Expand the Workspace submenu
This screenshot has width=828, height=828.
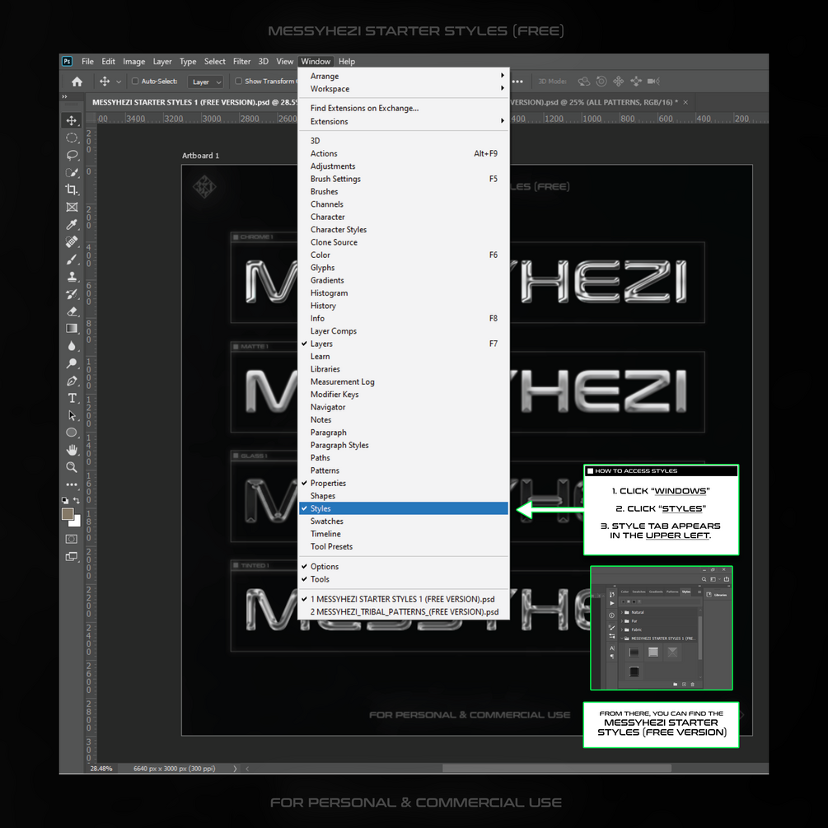(x=404, y=89)
